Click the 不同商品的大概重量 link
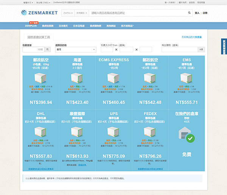This screenshot has width=227, height=195. pos(191,37)
